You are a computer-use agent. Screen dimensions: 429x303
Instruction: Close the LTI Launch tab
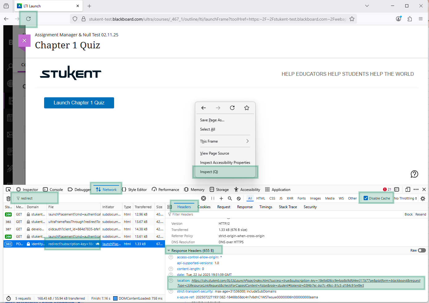(78, 6)
